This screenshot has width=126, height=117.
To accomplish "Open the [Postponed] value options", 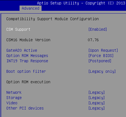I will (100, 61).
